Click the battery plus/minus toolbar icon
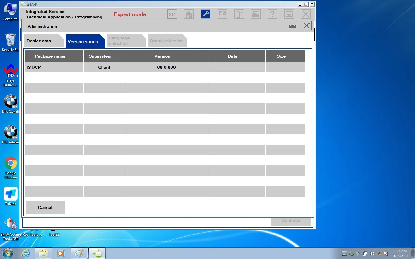Image resolution: width=415 pixels, height=259 pixels. [x=239, y=14]
